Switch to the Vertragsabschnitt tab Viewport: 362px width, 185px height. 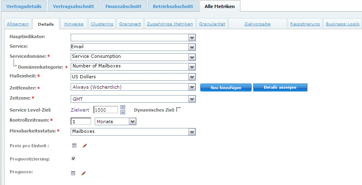(73, 6)
